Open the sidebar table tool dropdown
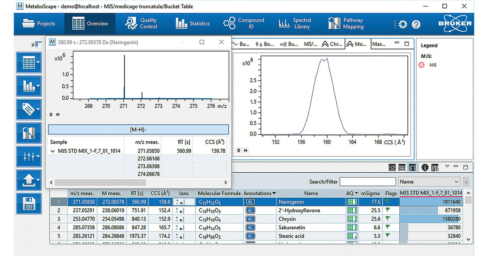Image resolution: width=488 pixels, height=256 pixels. coord(29,62)
